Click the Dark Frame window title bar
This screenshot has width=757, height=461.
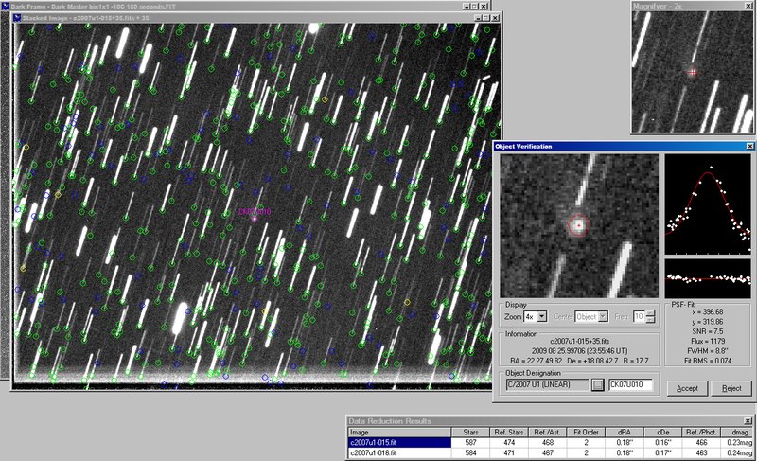[244, 7]
